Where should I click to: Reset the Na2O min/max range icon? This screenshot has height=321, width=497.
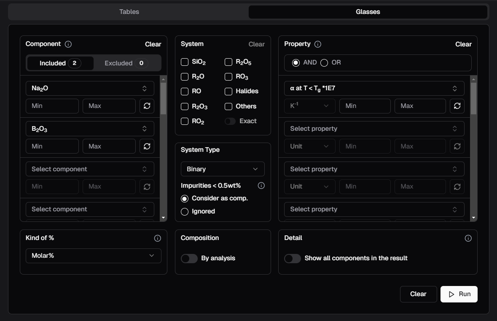tap(147, 106)
